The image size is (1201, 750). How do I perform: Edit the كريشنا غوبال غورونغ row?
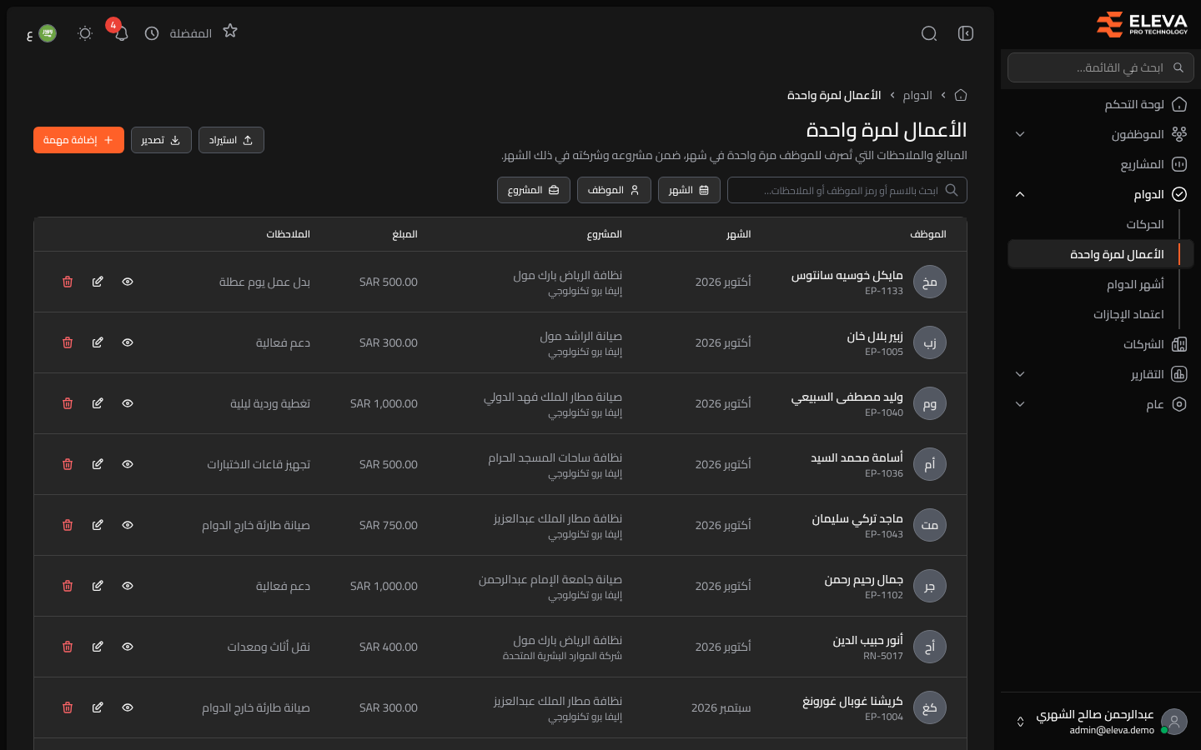pyautogui.click(x=98, y=707)
